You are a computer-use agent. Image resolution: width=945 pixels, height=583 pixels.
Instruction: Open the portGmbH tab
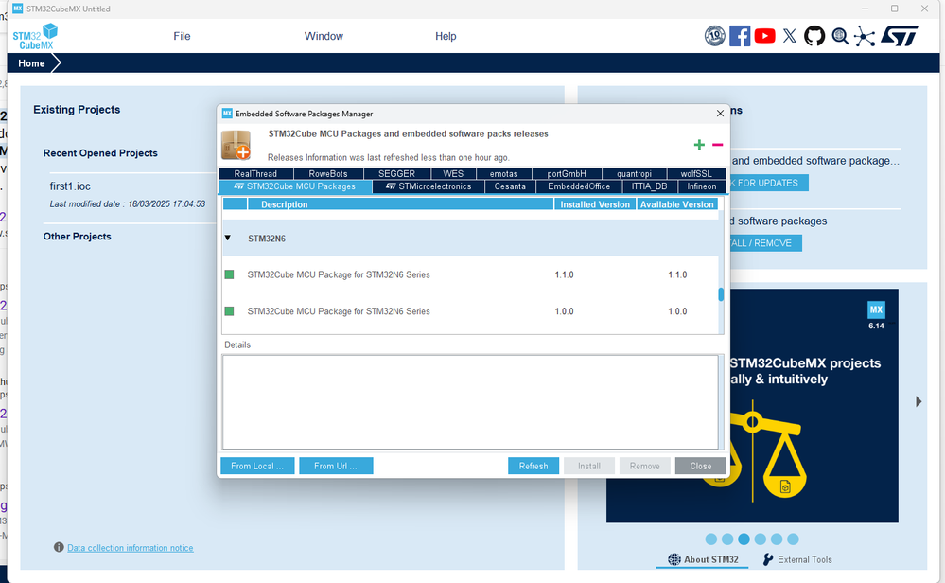coord(567,173)
